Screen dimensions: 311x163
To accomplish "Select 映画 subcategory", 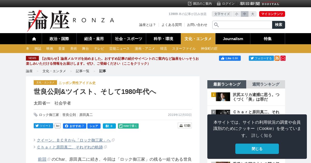I will point(50,49).
